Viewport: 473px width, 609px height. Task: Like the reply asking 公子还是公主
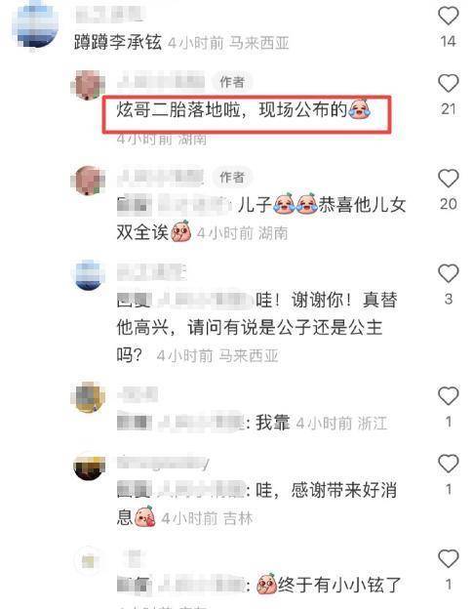pyautogui.click(x=449, y=273)
